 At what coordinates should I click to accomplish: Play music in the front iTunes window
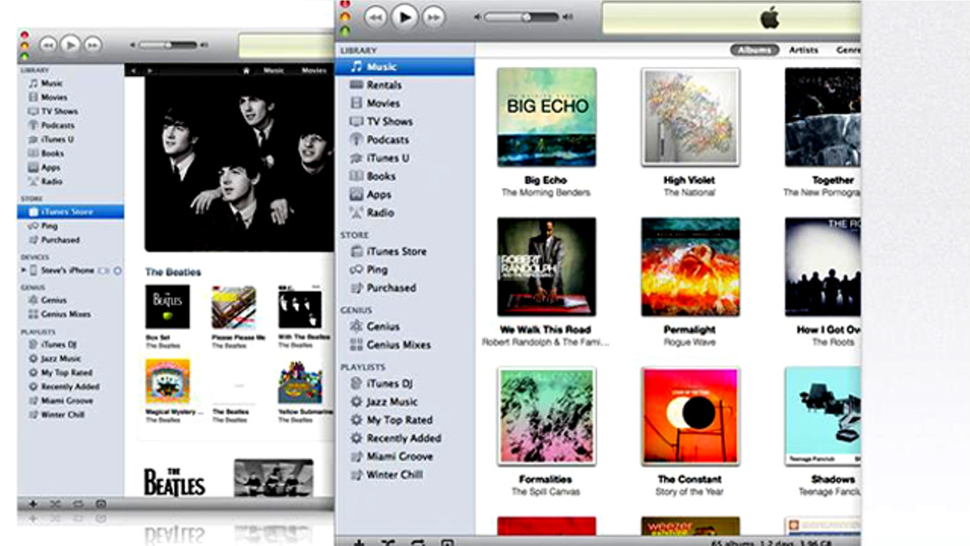pos(405,17)
